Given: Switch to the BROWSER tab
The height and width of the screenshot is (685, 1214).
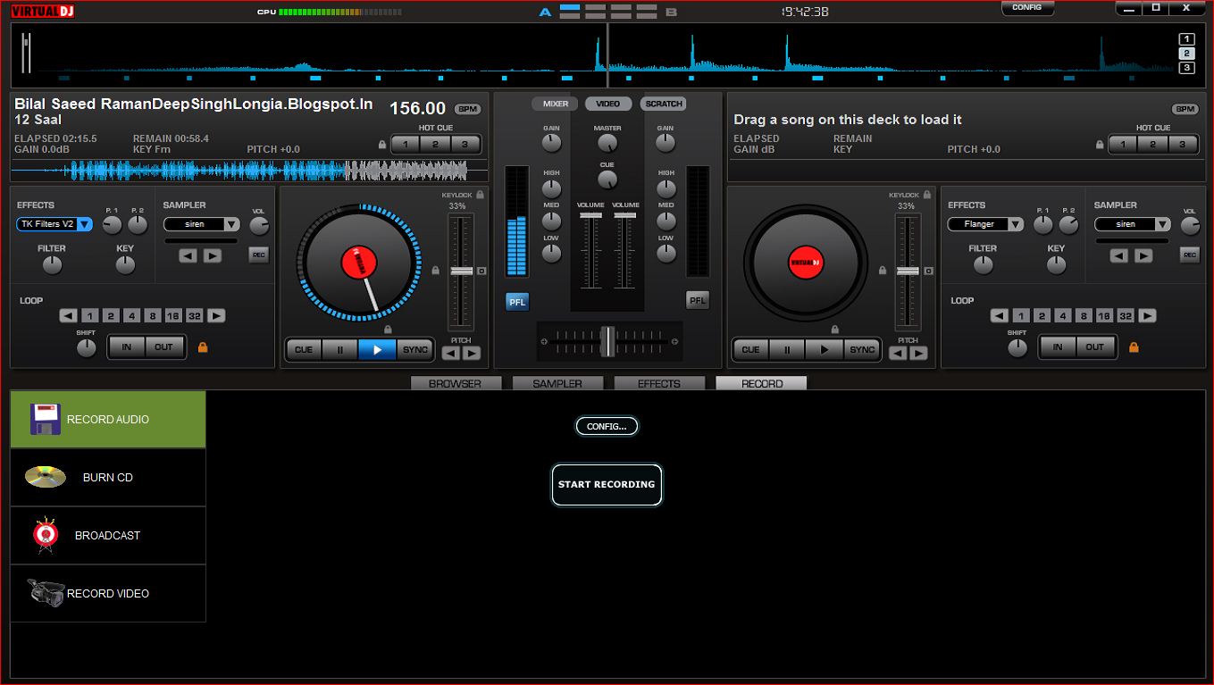Looking at the screenshot, I should 455,383.
